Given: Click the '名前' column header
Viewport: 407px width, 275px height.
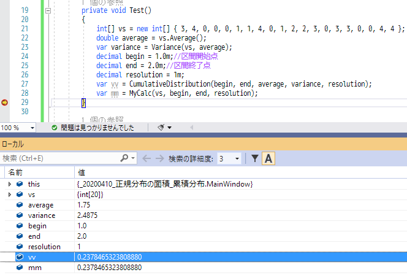Looking at the screenshot, I should pyautogui.click(x=15, y=172).
